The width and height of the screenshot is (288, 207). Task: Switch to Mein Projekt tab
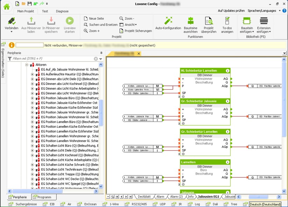26,11
